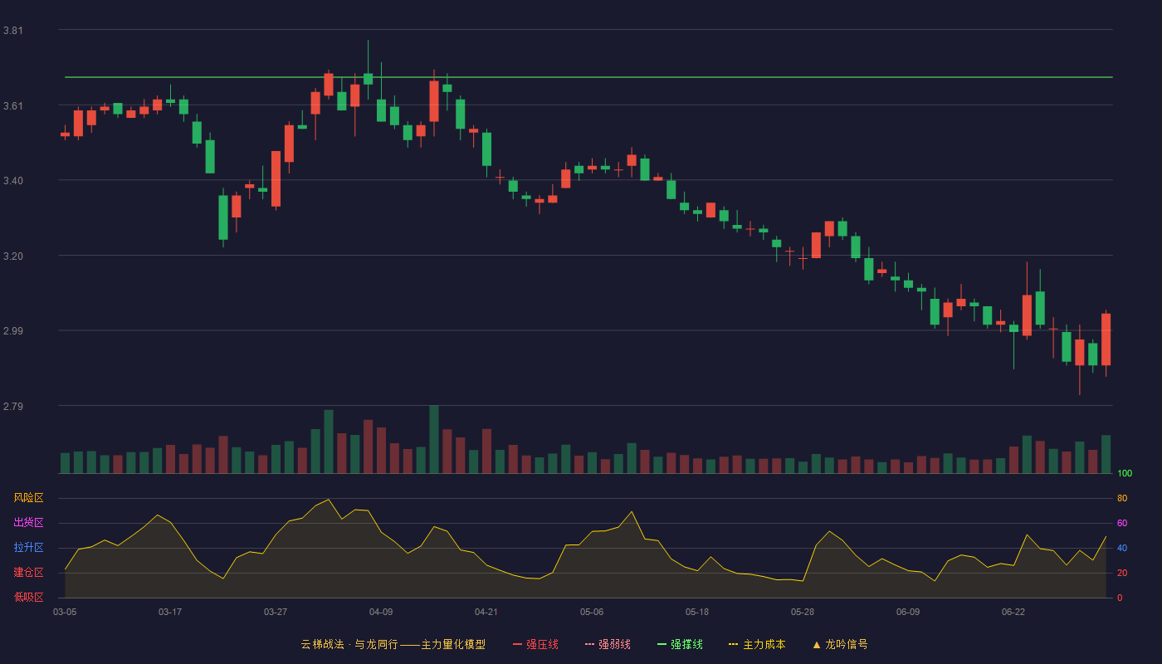1162x664 pixels.
Task: Click the 03-27 date label
Action: click(276, 612)
